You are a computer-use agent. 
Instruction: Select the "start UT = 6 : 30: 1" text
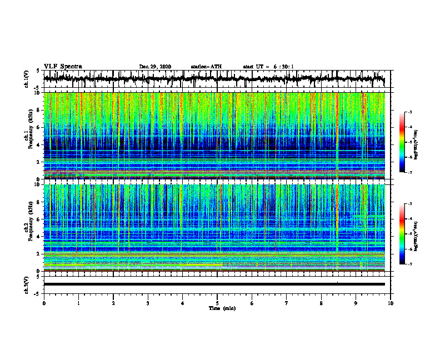268,67
